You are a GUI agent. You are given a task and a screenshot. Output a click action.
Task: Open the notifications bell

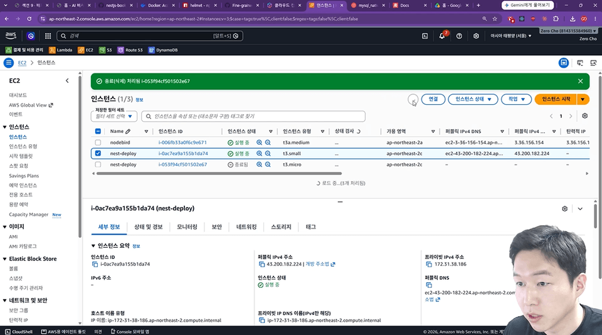[x=442, y=36]
